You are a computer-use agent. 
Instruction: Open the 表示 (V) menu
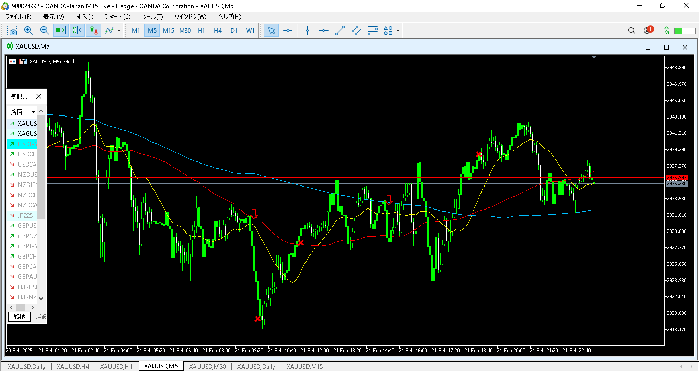(x=54, y=17)
